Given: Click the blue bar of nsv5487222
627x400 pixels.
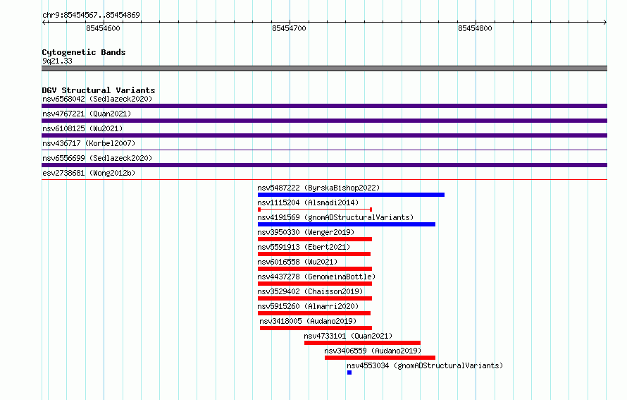Looking at the screenshot, I should [351, 195].
